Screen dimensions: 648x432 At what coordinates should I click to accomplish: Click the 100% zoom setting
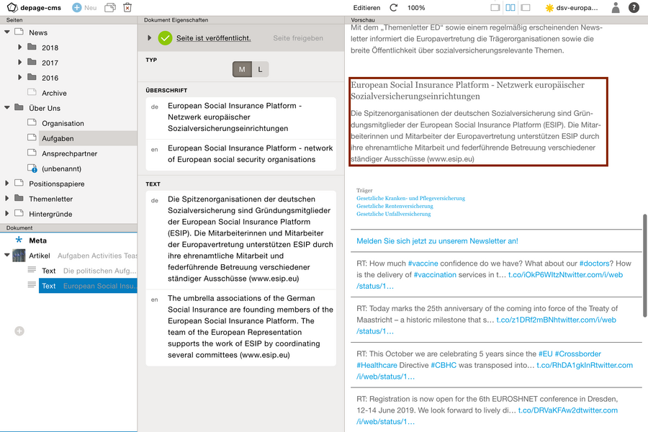point(416,8)
